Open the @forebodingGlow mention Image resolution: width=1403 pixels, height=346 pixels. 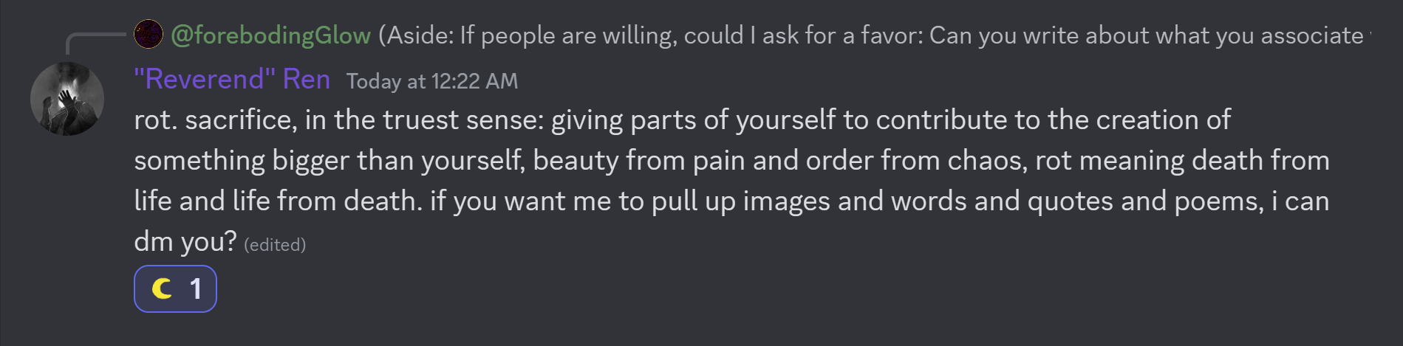270,35
